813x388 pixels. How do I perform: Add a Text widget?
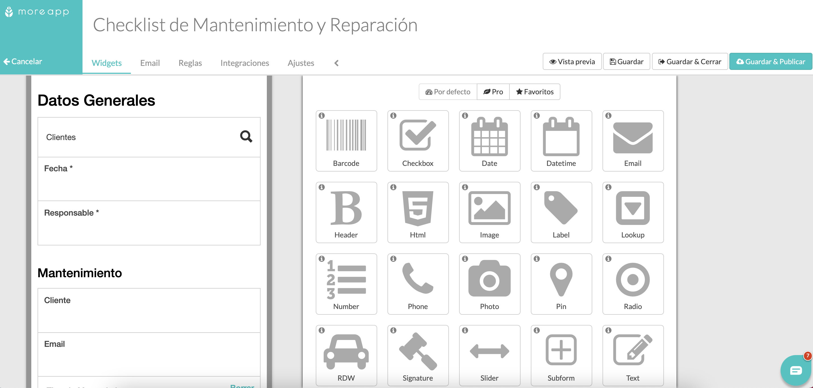click(x=633, y=355)
